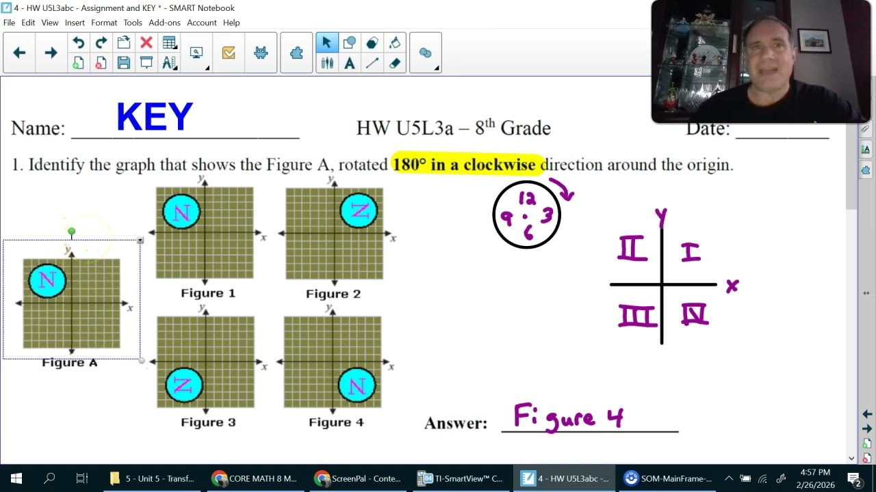The image size is (876, 492).
Task: Go to the previous page with the toolbar back arrow
Action: (x=19, y=53)
